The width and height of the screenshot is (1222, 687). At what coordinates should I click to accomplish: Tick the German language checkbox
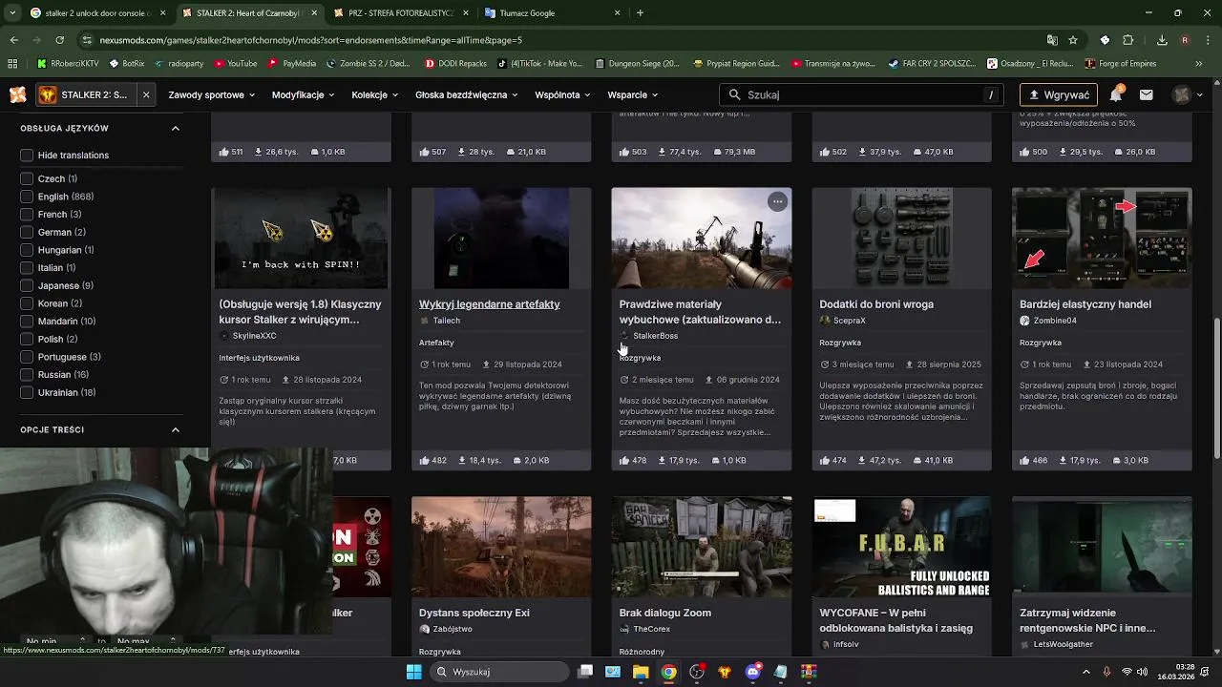tap(27, 232)
